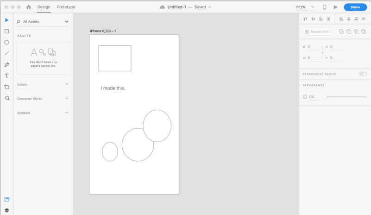Select the Line tool
The width and height of the screenshot is (371, 215).
pos(7,53)
